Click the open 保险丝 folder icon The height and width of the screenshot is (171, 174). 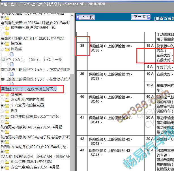tap(7, 49)
